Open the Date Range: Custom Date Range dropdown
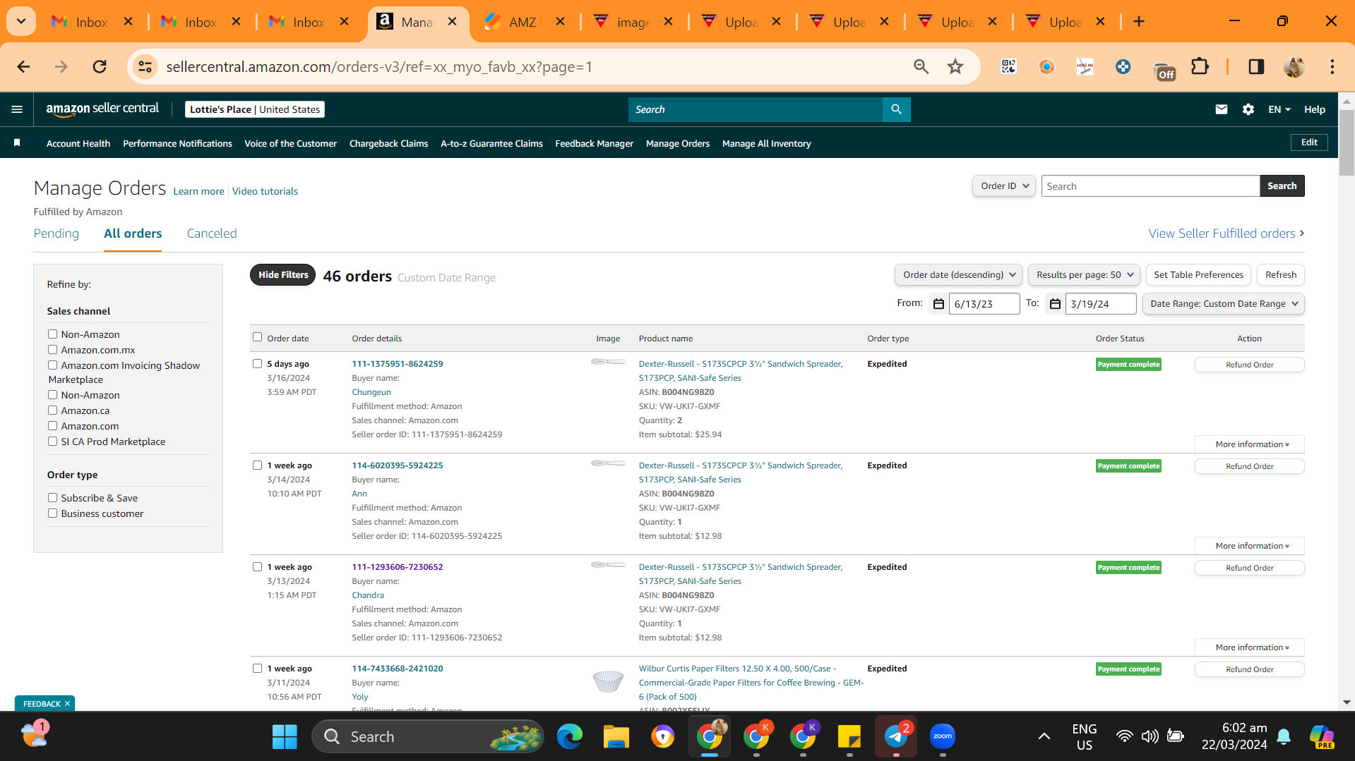 pos(1223,304)
